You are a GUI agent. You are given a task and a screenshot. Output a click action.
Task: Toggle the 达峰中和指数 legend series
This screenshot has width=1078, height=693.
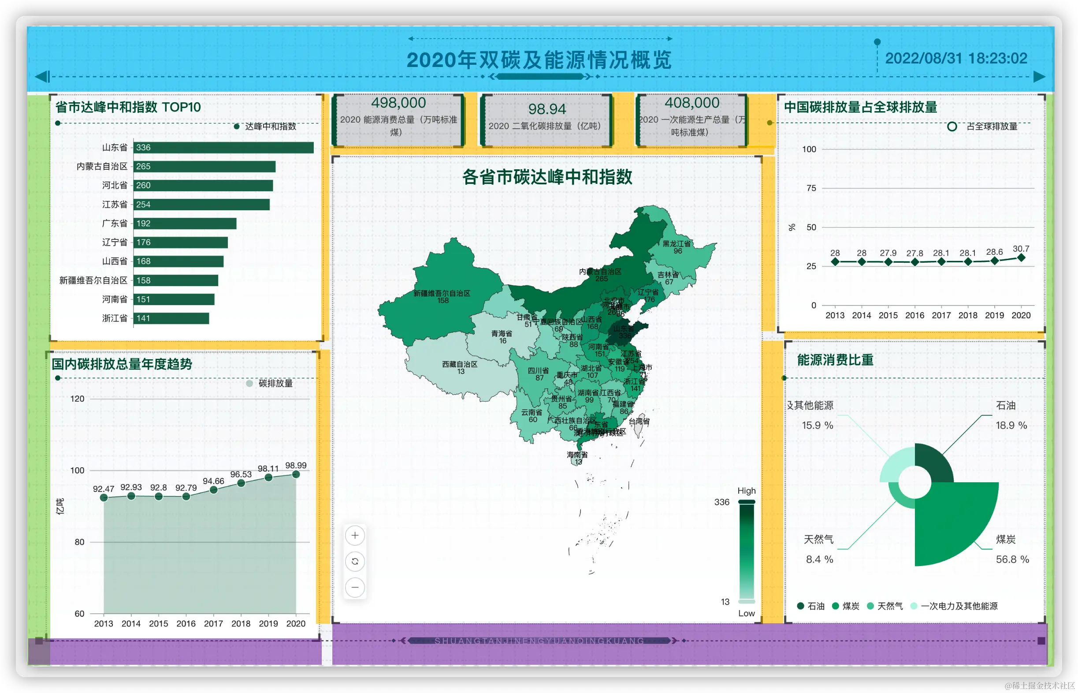point(265,127)
